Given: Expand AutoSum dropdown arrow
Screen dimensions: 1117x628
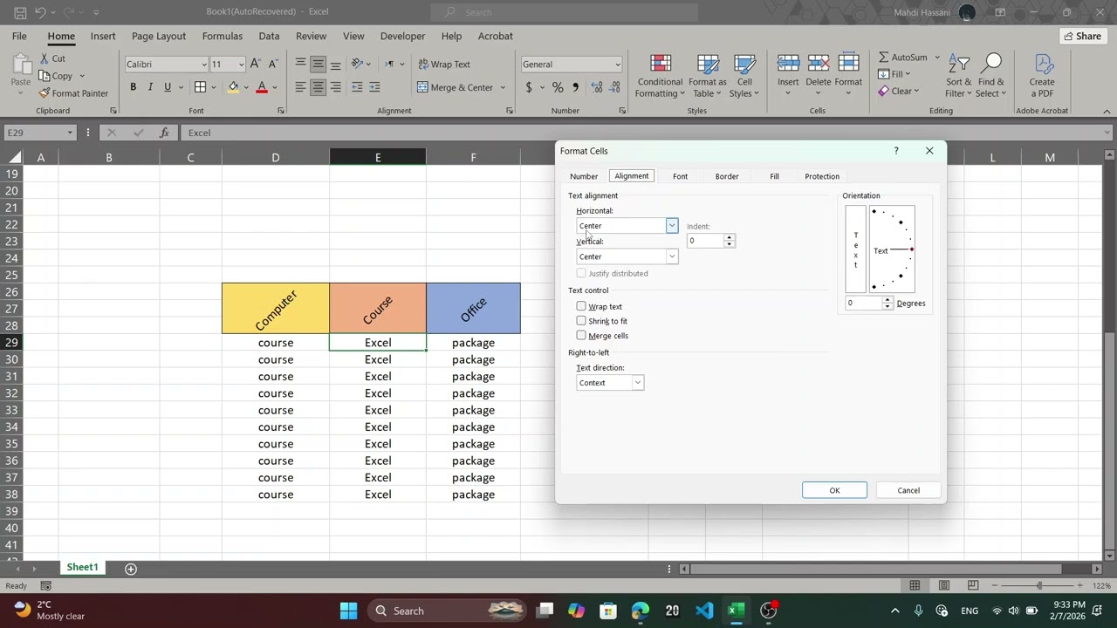Looking at the screenshot, I should pyautogui.click(x=937, y=58).
